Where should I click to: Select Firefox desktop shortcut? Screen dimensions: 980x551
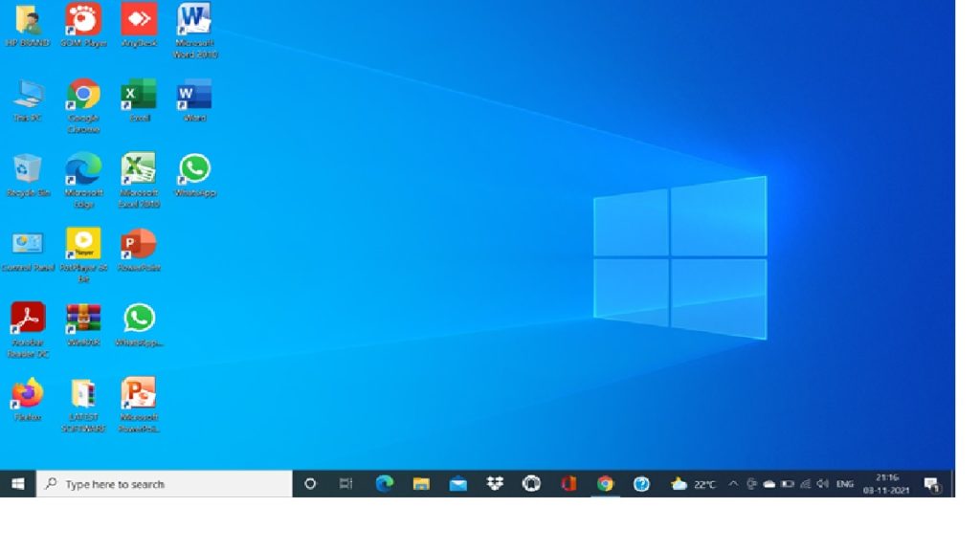[28, 400]
